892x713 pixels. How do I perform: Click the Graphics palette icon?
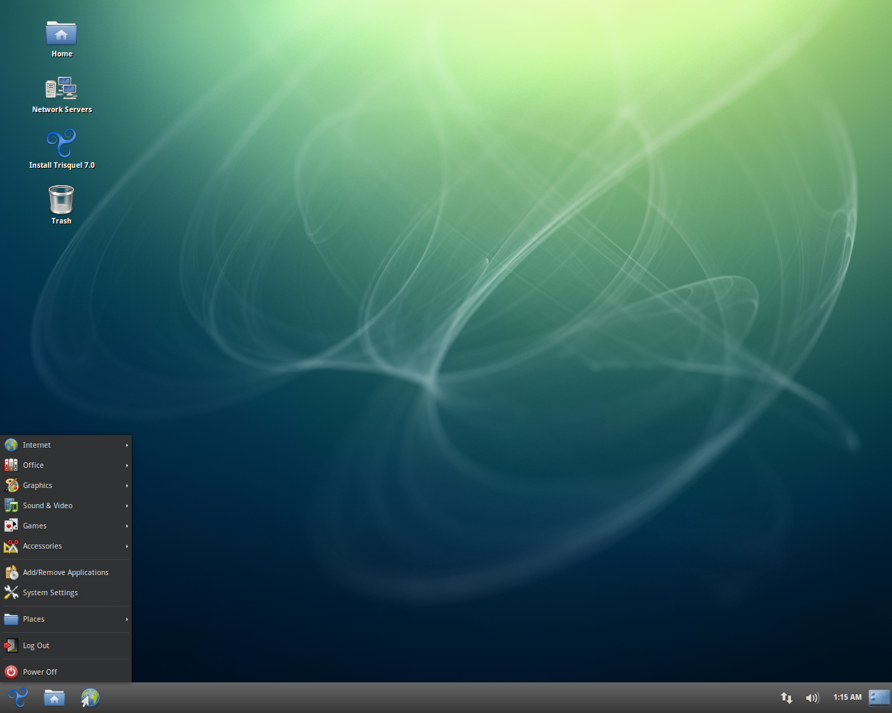click(11, 485)
